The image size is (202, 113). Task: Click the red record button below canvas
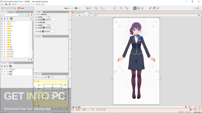pyautogui.click(x=186, y=107)
